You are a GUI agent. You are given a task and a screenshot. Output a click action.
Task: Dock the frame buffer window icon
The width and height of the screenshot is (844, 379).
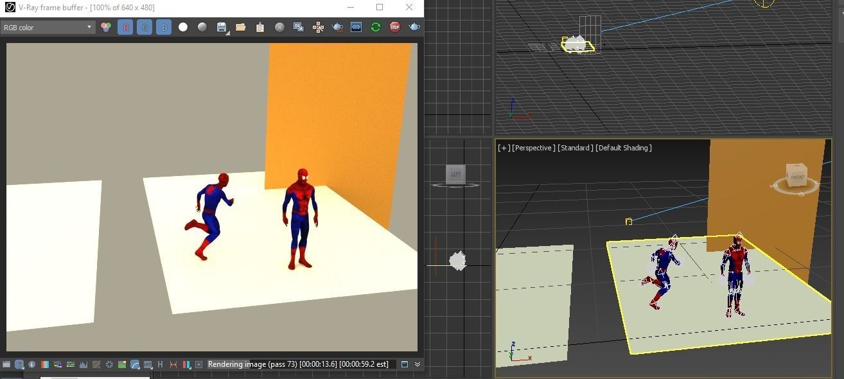point(405,364)
